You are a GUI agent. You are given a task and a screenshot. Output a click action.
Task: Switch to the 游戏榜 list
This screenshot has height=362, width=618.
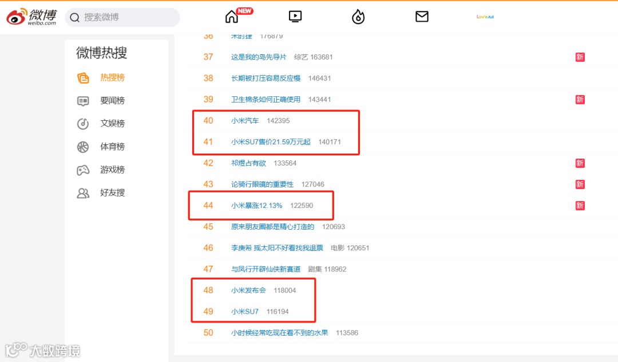[x=112, y=170]
